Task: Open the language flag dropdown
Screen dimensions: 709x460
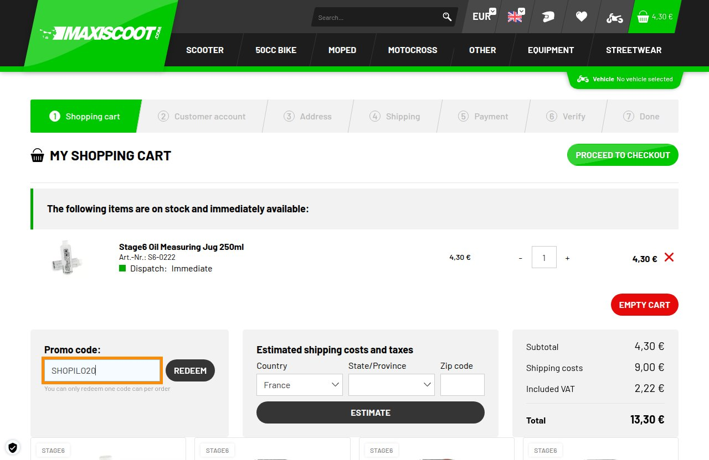Action: pyautogui.click(x=516, y=16)
